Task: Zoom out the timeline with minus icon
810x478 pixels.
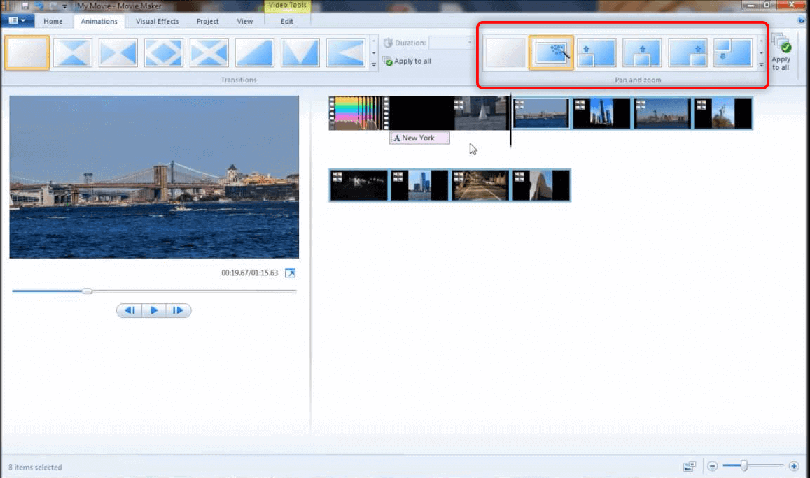Action: [712, 466]
